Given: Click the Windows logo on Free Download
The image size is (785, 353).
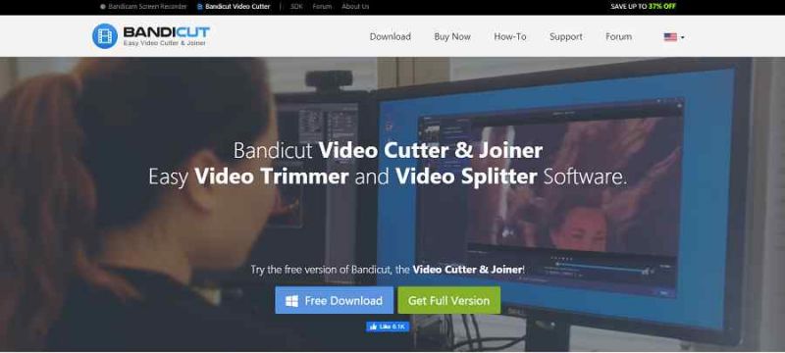Looking at the screenshot, I should pos(291,300).
